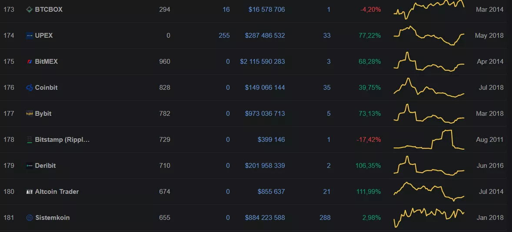Click the Coinbit exchange logo icon

click(x=30, y=88)
